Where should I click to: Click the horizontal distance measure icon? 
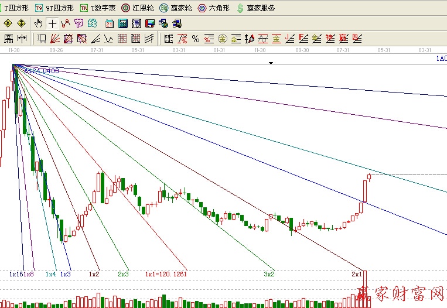[22, 39]
